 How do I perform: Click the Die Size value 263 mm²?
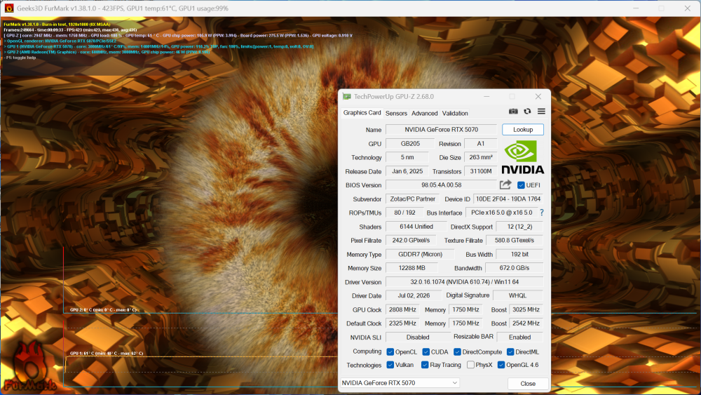click(481, 157)
